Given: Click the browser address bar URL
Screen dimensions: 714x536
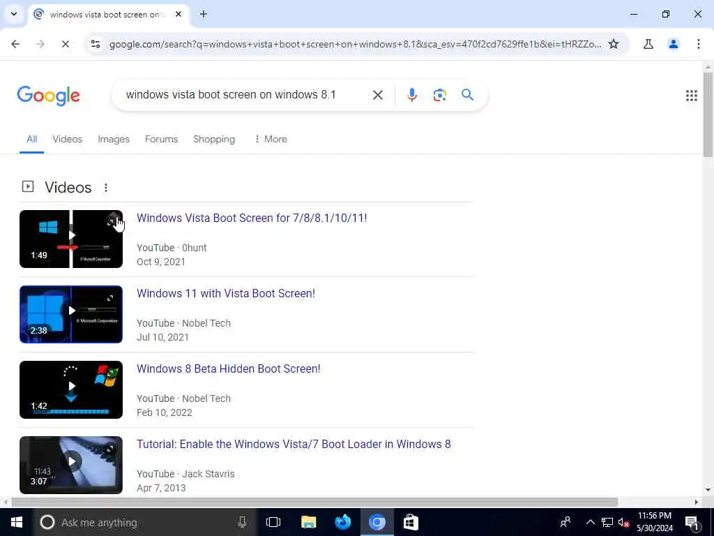Looking at the screenshot, I should click(x=355, y=44).
